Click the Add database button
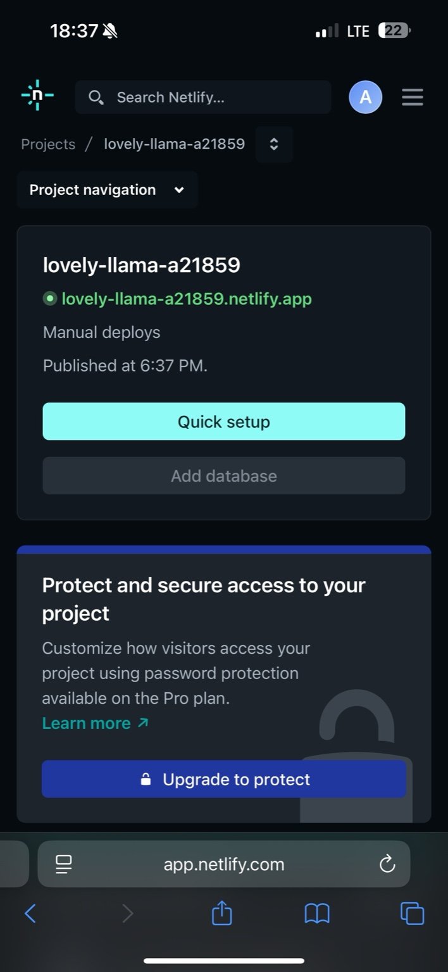 pyautogui.click(x=223, y=476)
